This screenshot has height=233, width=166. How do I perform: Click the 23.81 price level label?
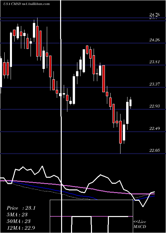pos(155,62)
